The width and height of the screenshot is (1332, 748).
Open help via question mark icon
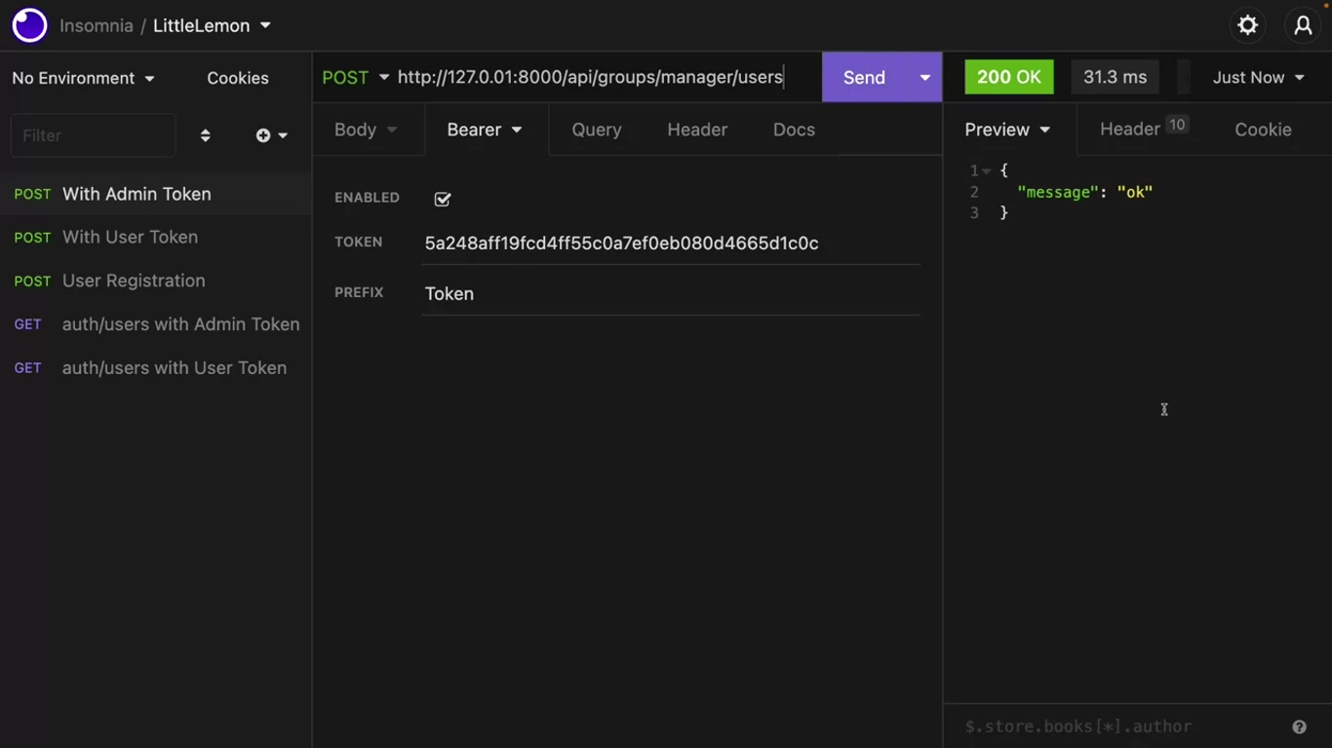click(1299, 727)
